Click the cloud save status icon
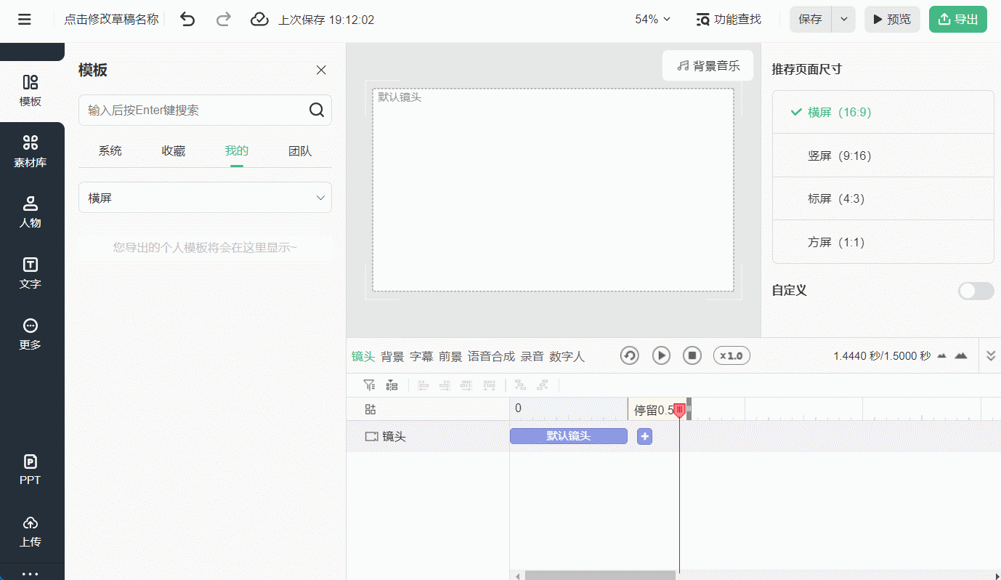This screenshot has width=1001, height=580. pyautogui.click(x=259, y=20)
